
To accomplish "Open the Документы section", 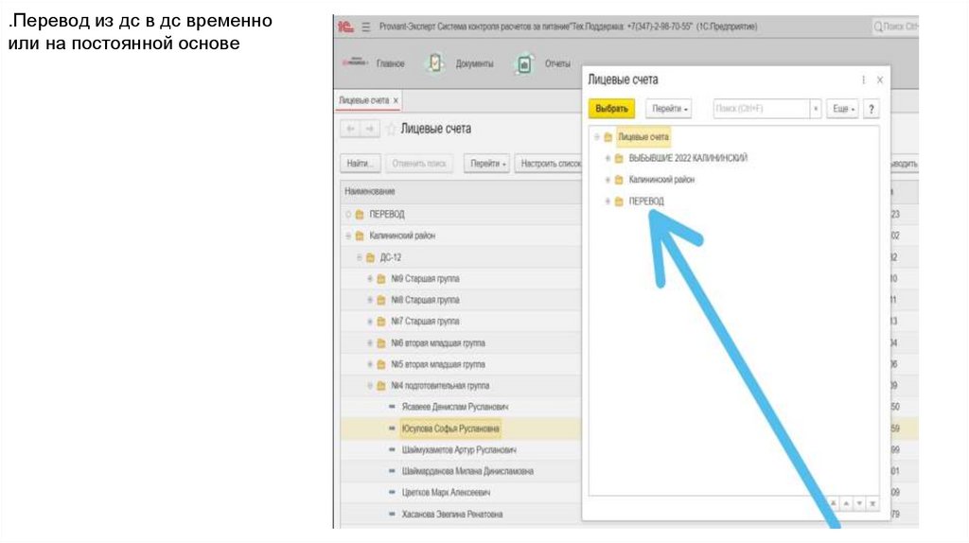I will coord(475,63).
